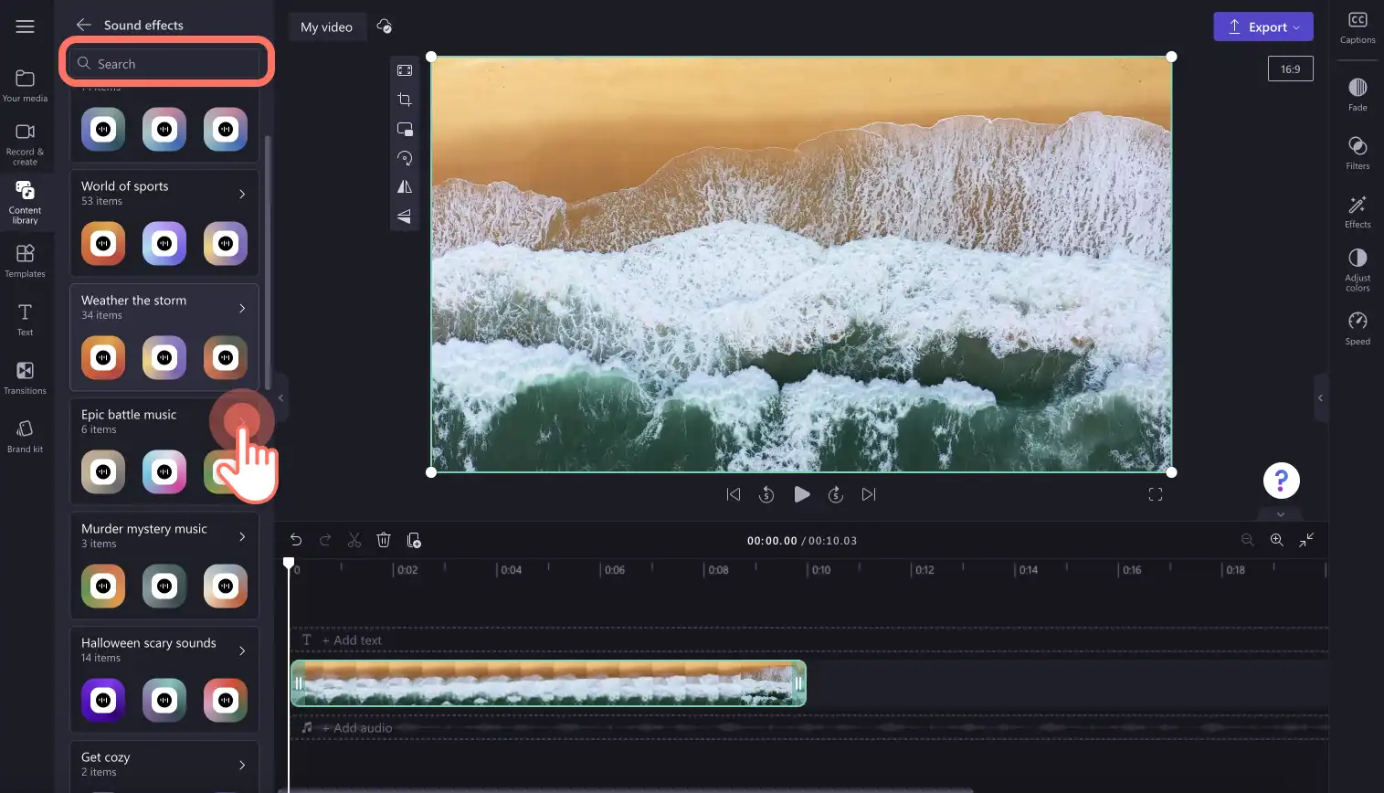Image resolution: width=1384 pixels, height=793 pixels.
Task: Open the Filters panel
Action: tap(1358, 153)
